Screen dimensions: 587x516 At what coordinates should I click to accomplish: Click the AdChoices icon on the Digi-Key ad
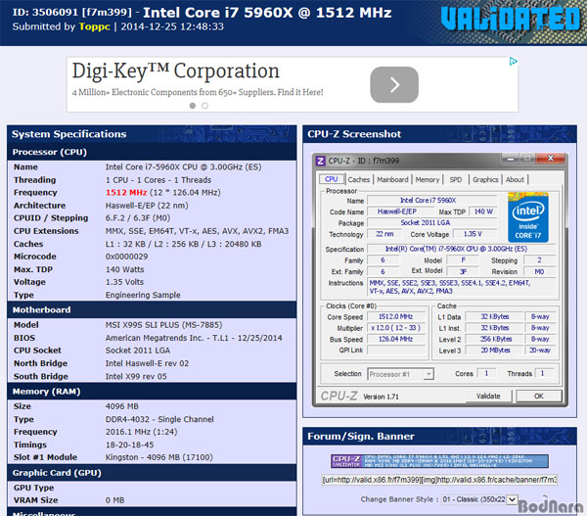click(x=514, y=61)
